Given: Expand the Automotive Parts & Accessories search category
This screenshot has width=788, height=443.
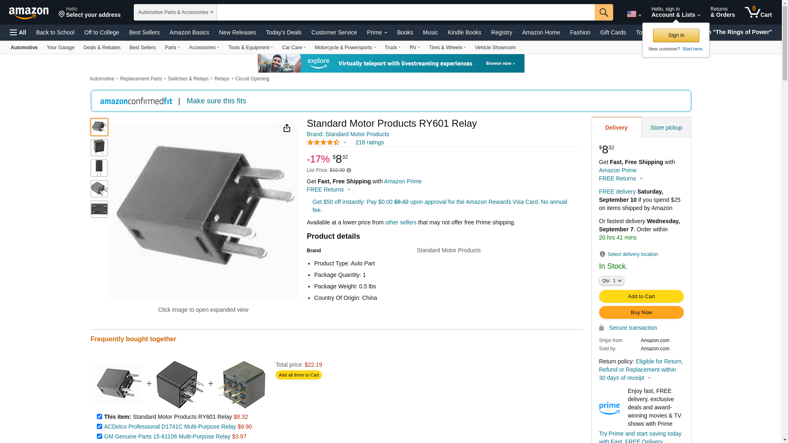Looking at the screenshot, I should click(175, 12).
